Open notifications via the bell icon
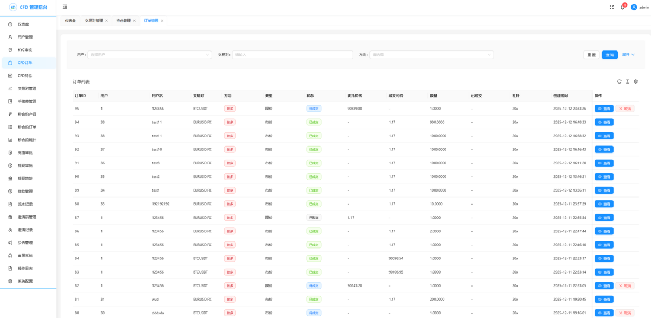 click(x=622, y=8)
